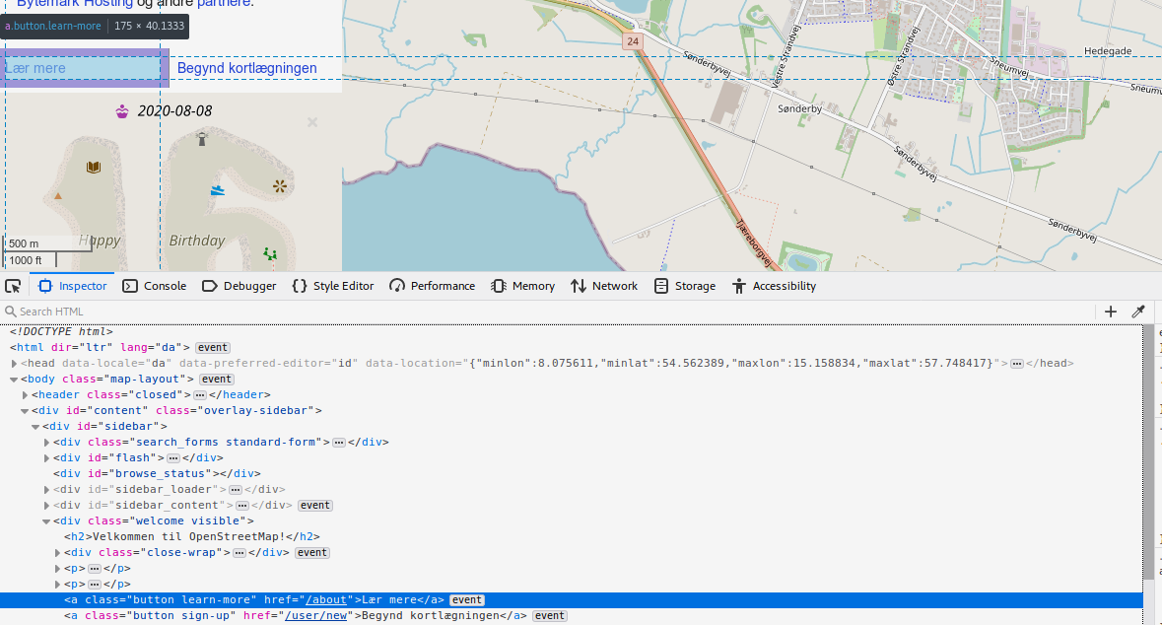The width and height of the screenshot is (1162, 625).
Task: Switch to the Console tab
Action: point(154,286)
